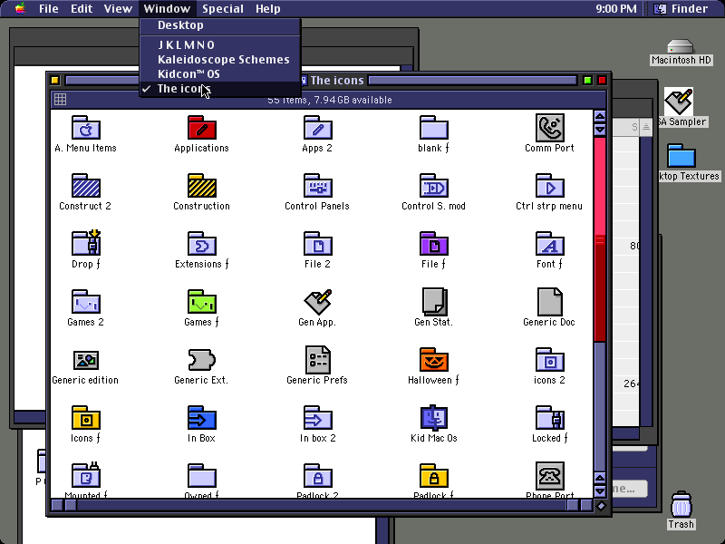725x544 pixels.
Task: Click the green zoom box in title bar
Action: click(587, 81)
